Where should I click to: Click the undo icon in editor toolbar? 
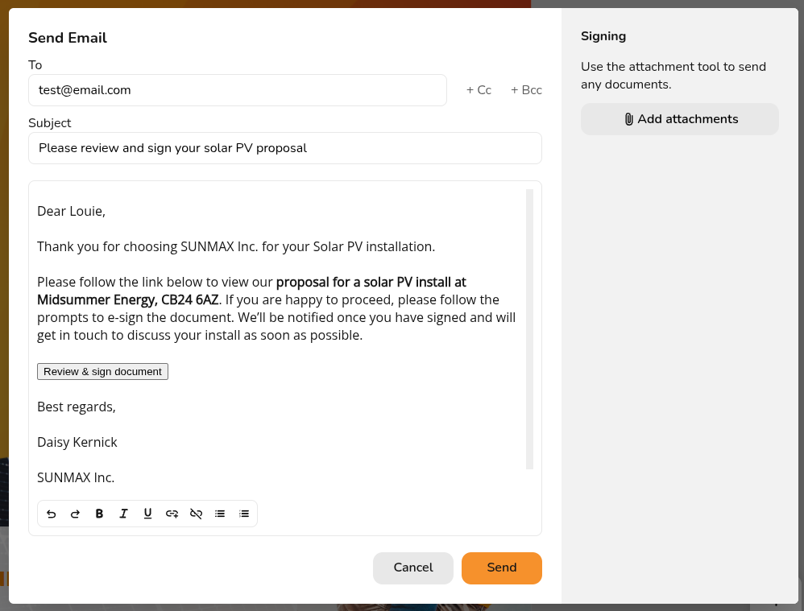click(52, 514)
